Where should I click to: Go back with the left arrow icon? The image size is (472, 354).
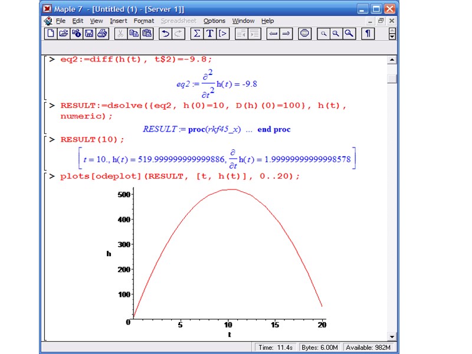point(273,34)
